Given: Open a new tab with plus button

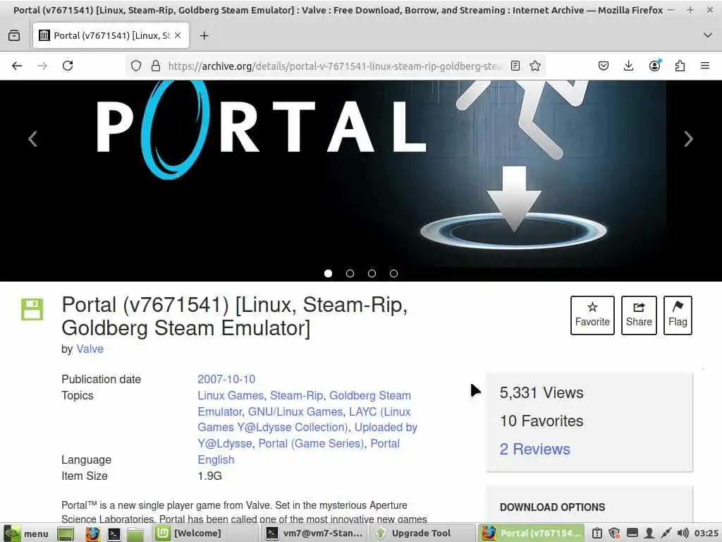Looking at the screenshot, I should tap(204, 35).
